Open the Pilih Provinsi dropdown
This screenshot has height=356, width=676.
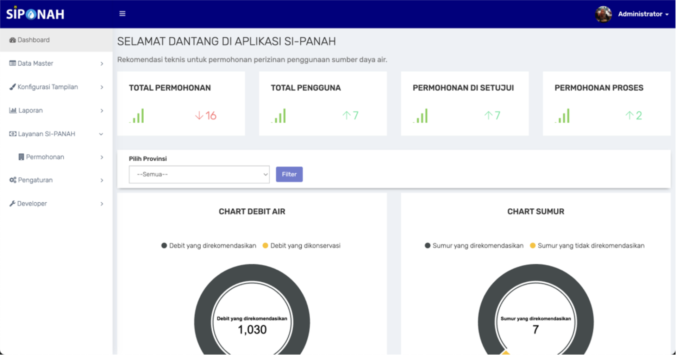[199, 174]
